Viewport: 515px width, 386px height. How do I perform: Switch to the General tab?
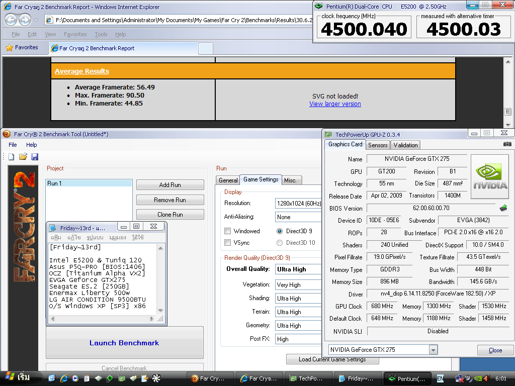coord(228,180)
